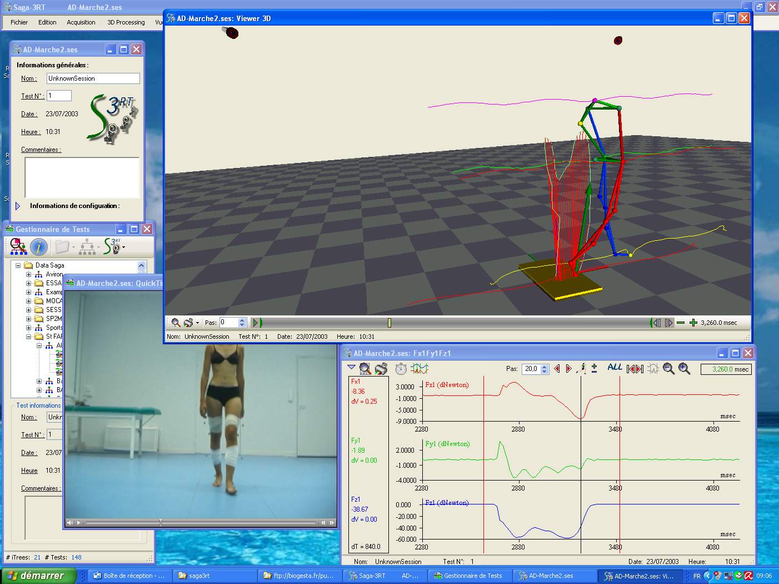
Task: Click QuickTime volume speaker icon
Action: pos(69,522)
